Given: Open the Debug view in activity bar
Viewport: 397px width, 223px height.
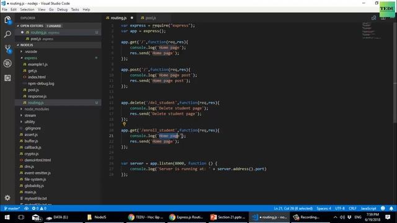Looking at the screenshot, I should point(7,63).
